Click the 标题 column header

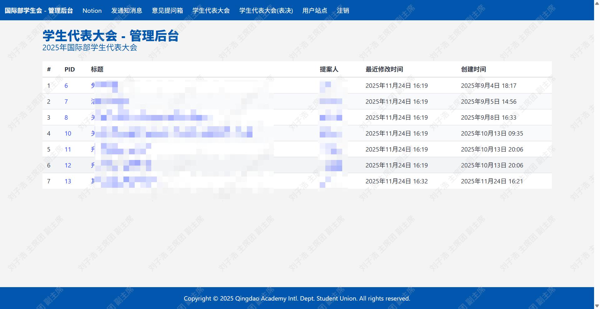coord(97,69)
